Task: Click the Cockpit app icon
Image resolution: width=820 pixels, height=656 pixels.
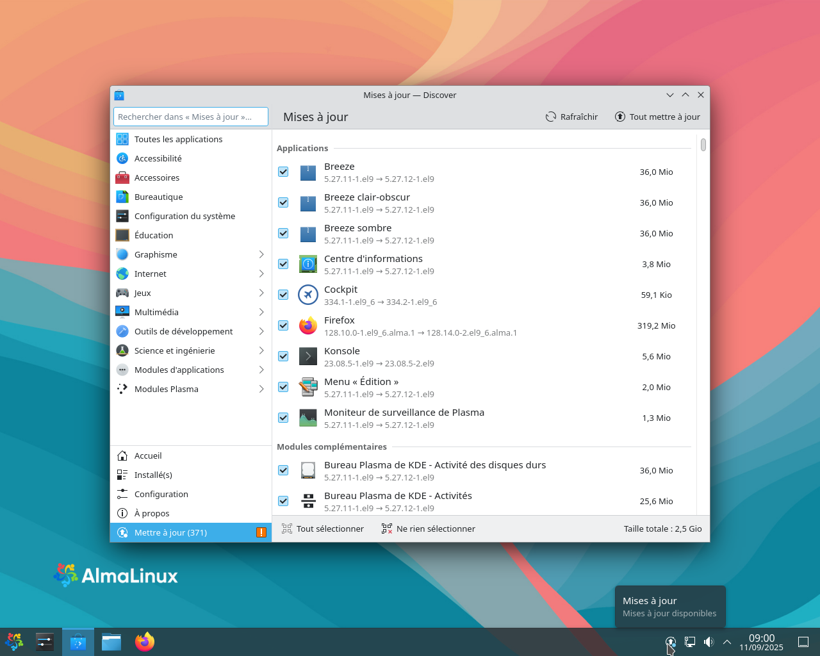Action: tap(308, 295)
